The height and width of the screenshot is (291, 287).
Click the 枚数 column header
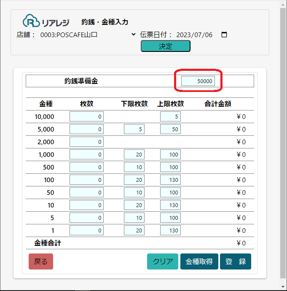(86, 104)
